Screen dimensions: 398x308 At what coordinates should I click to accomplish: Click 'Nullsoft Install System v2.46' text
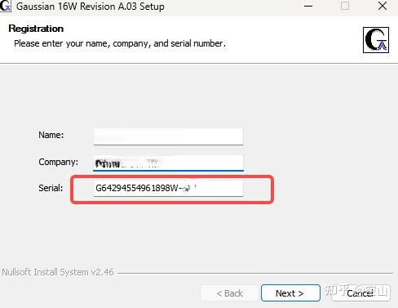pyautogui.click(x=58, y=272)
